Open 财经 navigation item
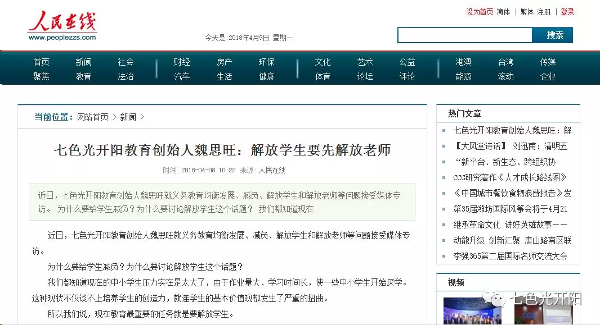This screenshot has height=325, width=600. [182, 62]
